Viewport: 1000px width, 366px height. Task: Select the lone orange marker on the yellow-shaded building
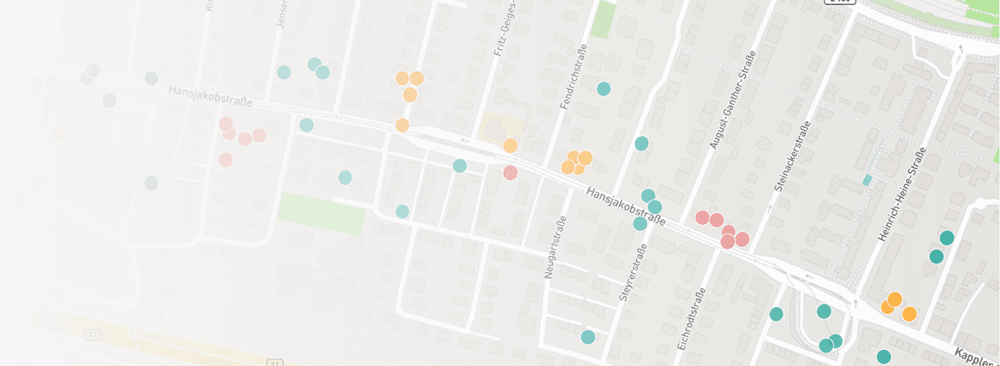coord(510,146)
